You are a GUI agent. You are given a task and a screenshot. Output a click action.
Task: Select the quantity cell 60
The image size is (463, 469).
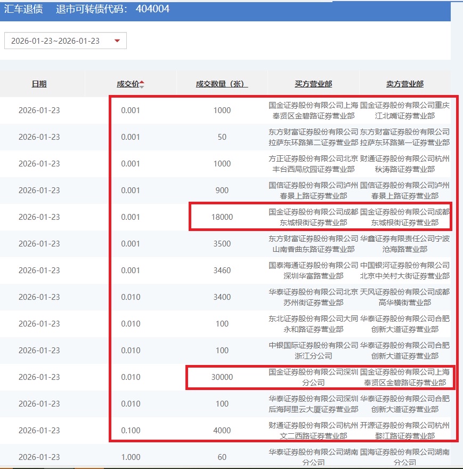(222, 457)
